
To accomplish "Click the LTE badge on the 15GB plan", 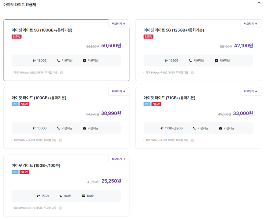I will click(x=15, y=172).
